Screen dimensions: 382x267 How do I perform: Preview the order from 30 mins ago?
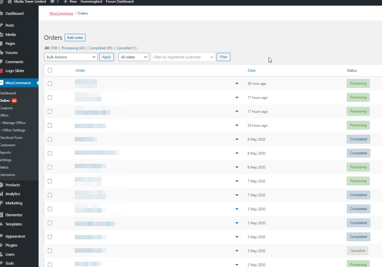click(x=237, y=84)
